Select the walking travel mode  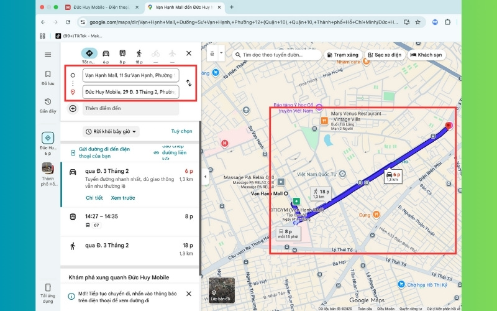(139, 53)
